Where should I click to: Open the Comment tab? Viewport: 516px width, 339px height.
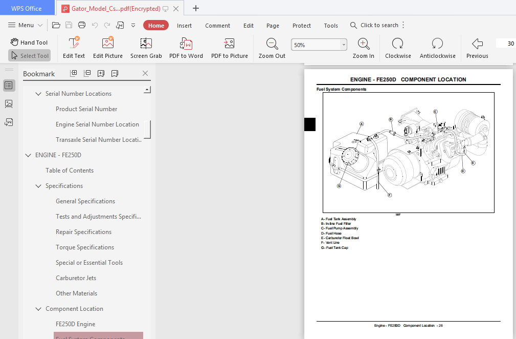click(217, 26)
